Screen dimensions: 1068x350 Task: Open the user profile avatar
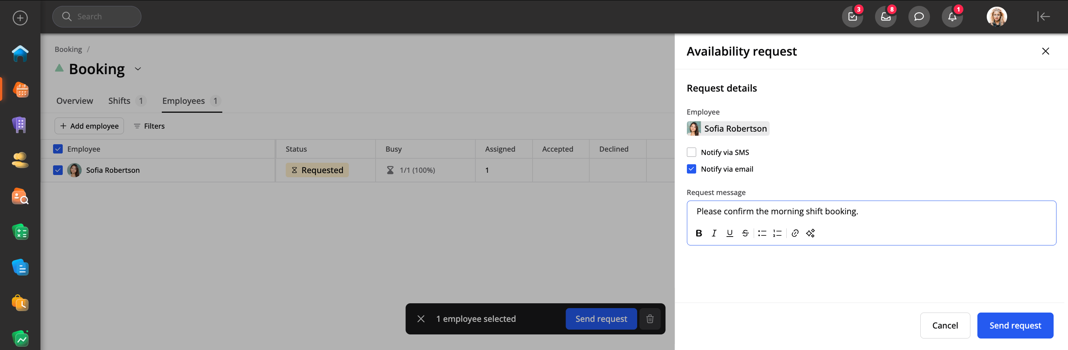[x=997, y=17]
